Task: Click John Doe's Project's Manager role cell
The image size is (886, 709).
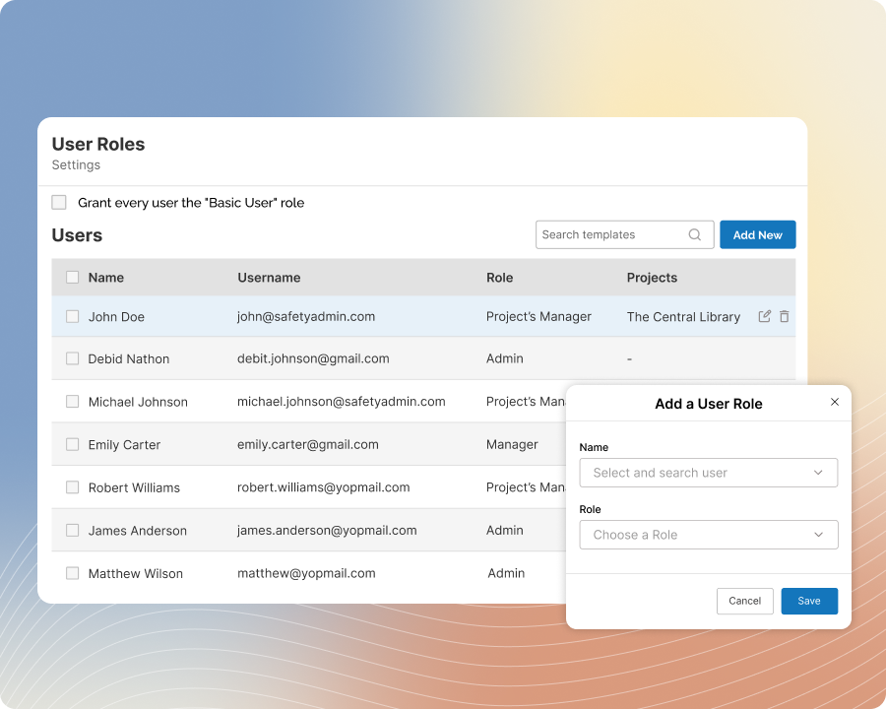Action: click(x=538, y=317)
